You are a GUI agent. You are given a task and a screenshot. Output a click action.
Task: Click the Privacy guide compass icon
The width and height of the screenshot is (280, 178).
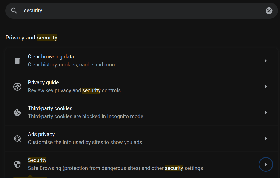pyautogui.click(x=17, y=87)
